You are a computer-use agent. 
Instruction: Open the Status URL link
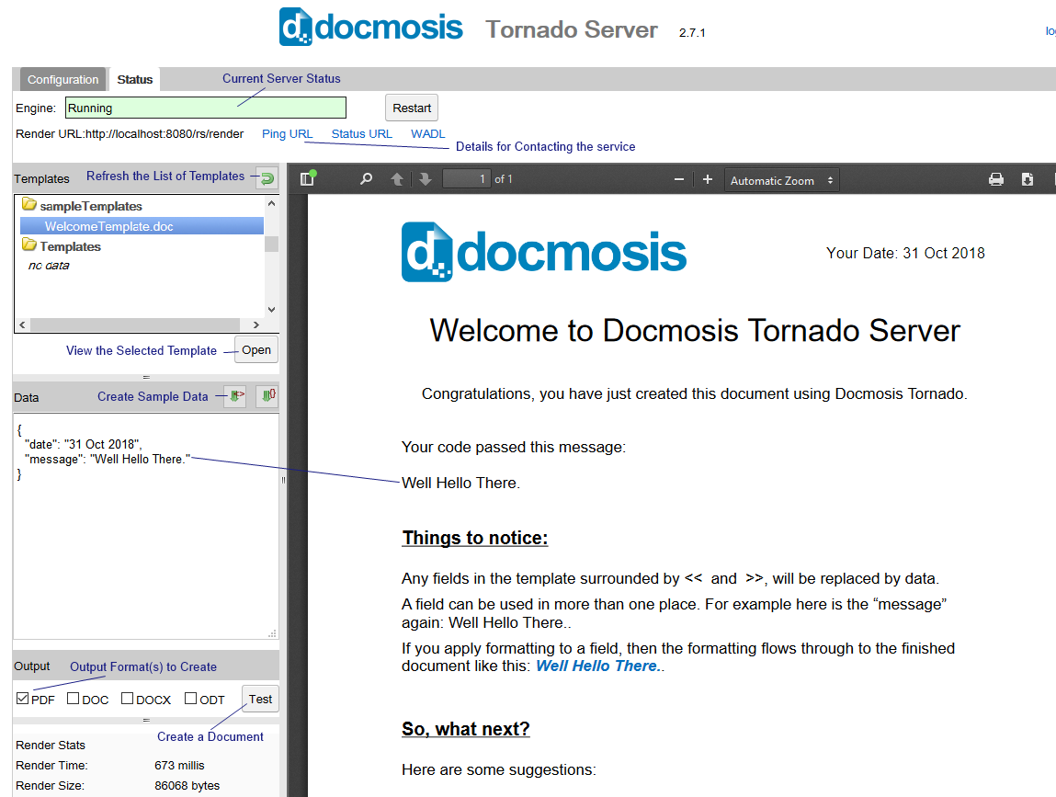click(x=362, y=134)
